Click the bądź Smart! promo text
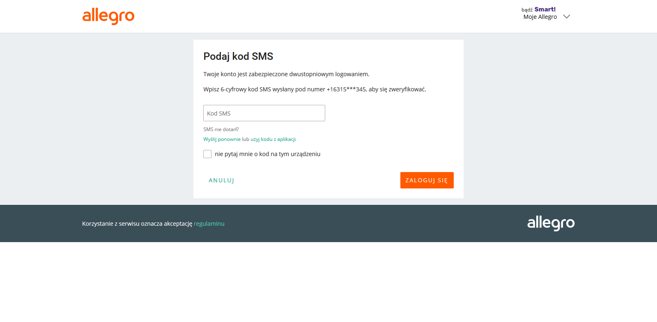 click(x=538, y=9)
